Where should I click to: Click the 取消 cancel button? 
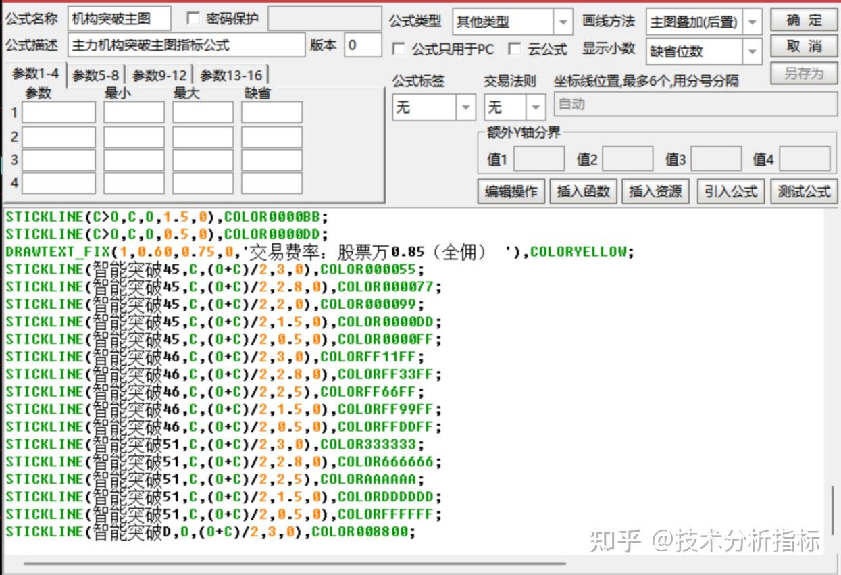(803, 45)
